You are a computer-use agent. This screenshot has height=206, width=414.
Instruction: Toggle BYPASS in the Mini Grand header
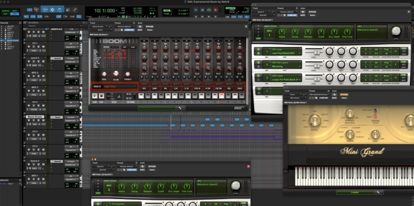[344, 94]
